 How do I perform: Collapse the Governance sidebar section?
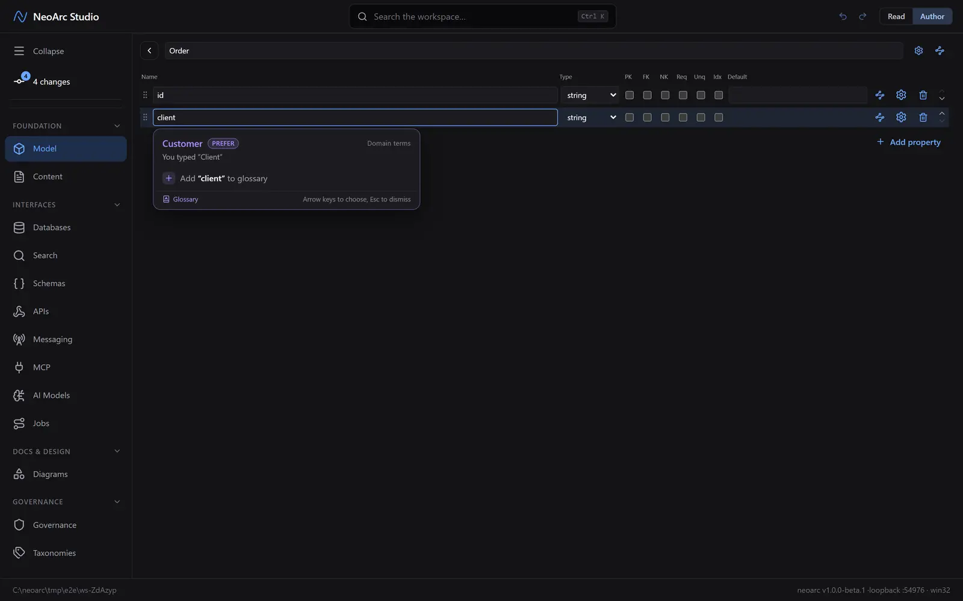coord(117,502)
